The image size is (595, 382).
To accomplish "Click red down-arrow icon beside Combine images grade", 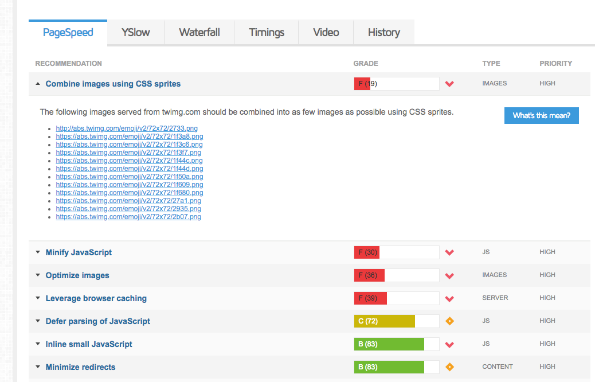I will coord(449,84).
